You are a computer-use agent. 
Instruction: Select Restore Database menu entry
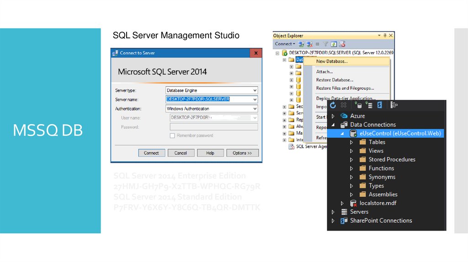[335, 80]
